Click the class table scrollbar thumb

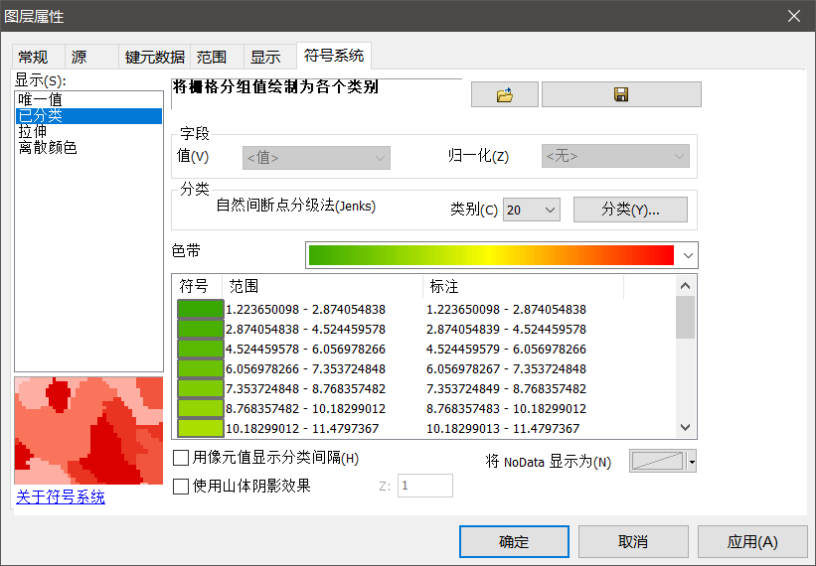coord(686,318)
